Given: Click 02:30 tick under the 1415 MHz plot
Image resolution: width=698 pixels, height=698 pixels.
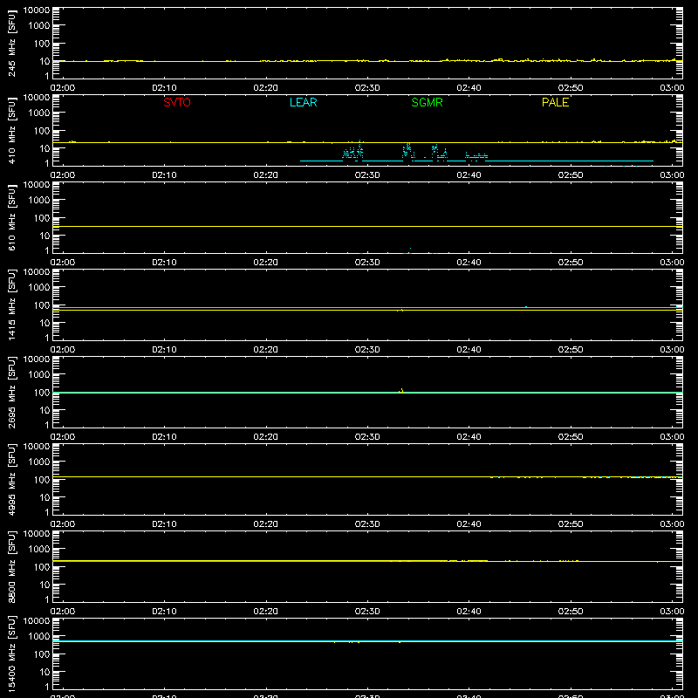Looking at the screenshot, I should (x=367, y=350).
